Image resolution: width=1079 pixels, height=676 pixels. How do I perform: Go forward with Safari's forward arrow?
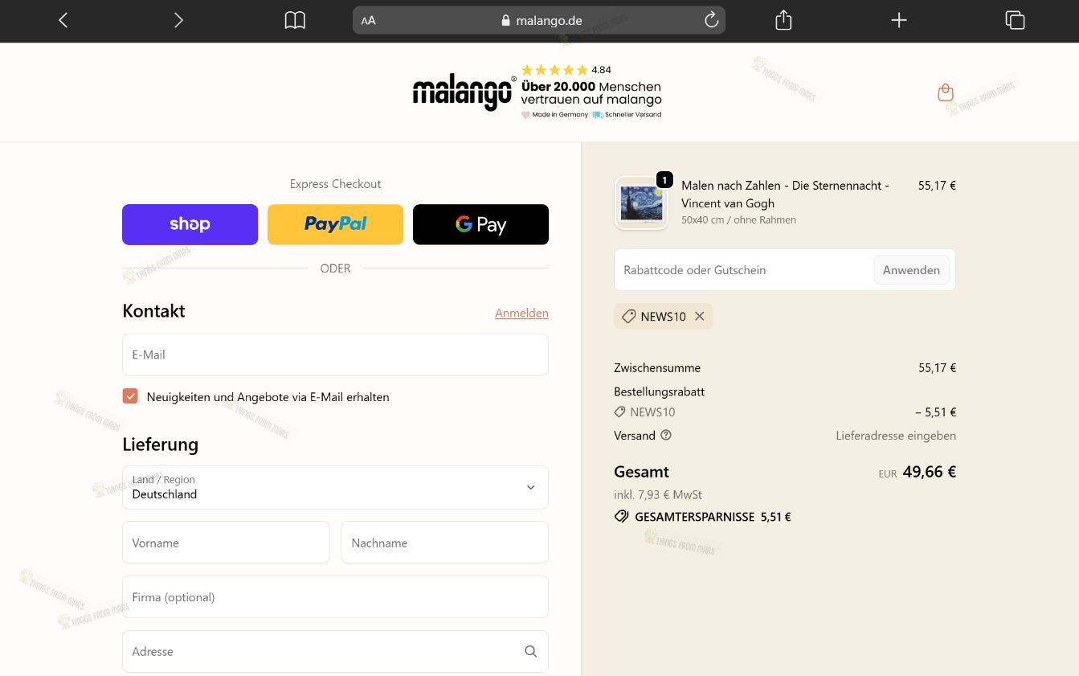178,20
